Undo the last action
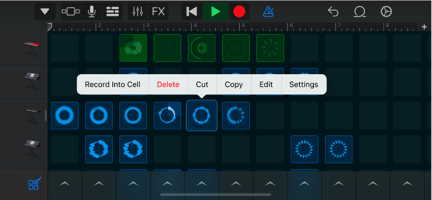The image size is (432, 200). 333,12
